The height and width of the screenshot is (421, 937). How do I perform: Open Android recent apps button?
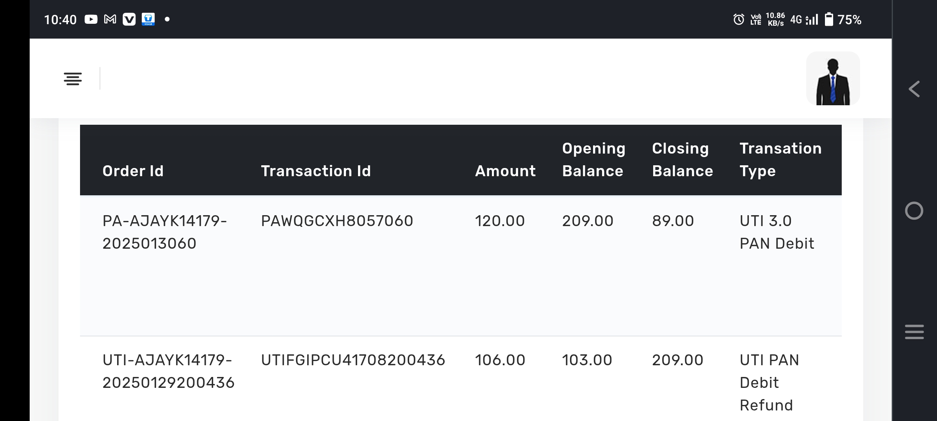(x=914, y=332)
